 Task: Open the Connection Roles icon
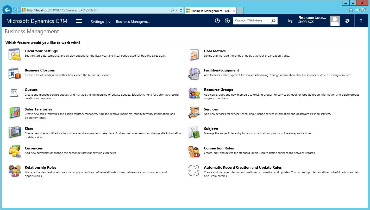click(x=194, y=152)
